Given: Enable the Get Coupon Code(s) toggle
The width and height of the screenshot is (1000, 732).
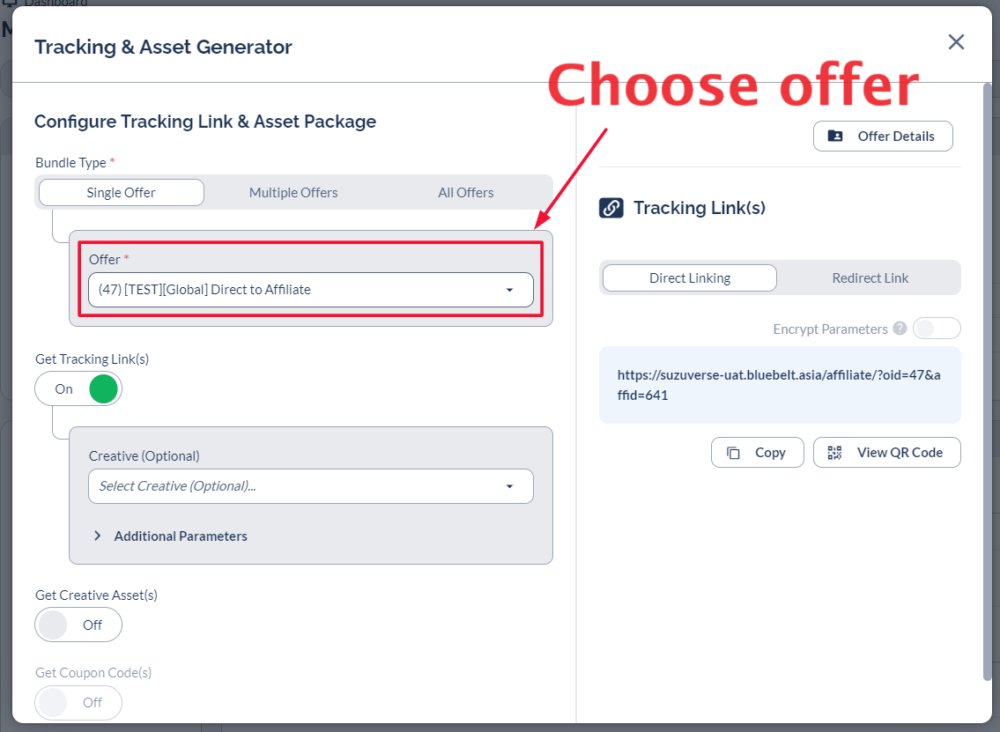Looking at the screenshot, I should coord(78,703).
